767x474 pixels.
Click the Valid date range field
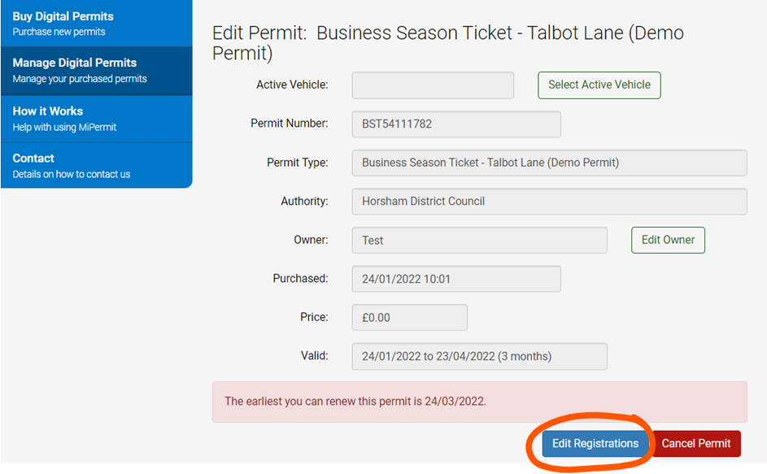[479, 355]
